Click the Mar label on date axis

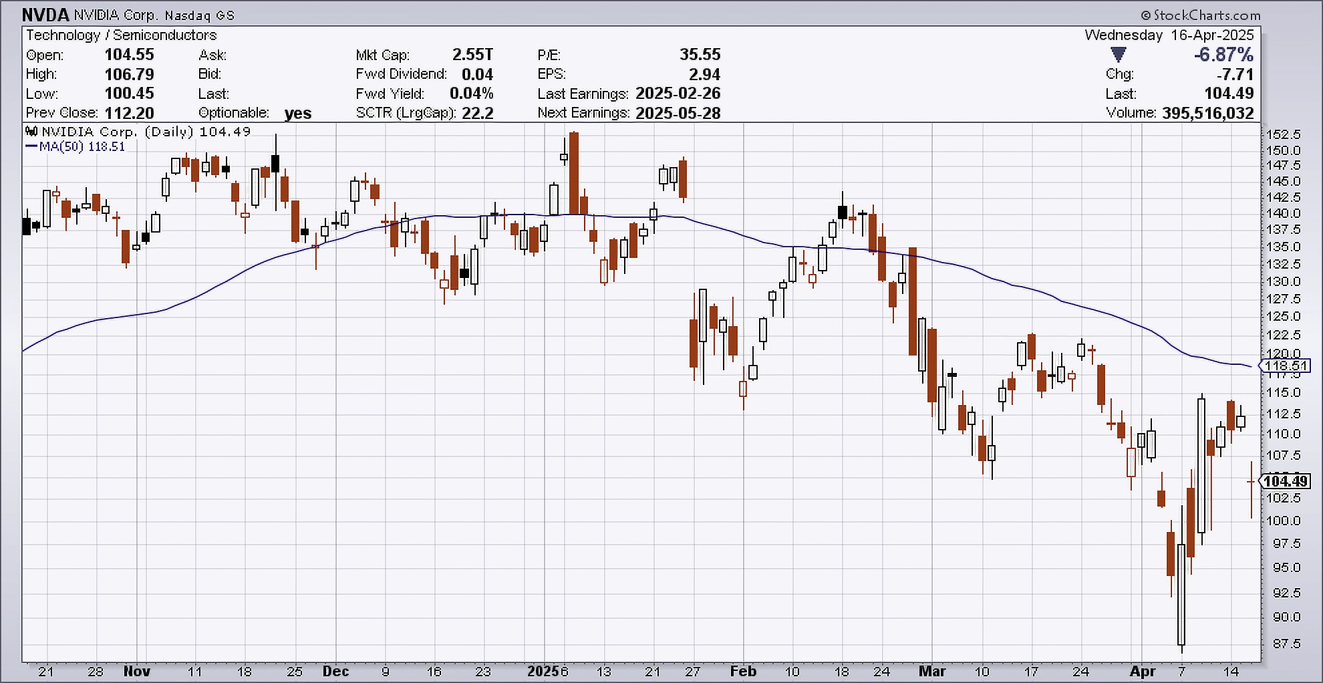pyautogui.click(x=932, y=672)
